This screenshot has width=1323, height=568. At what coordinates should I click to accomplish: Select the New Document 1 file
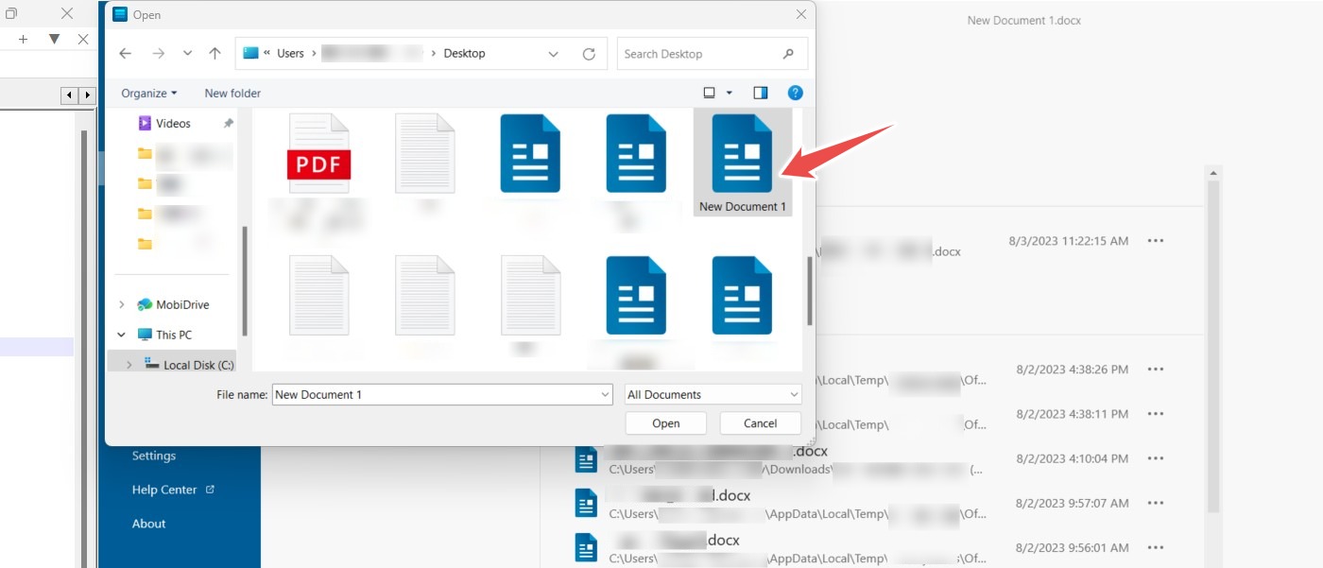[742, 163]
